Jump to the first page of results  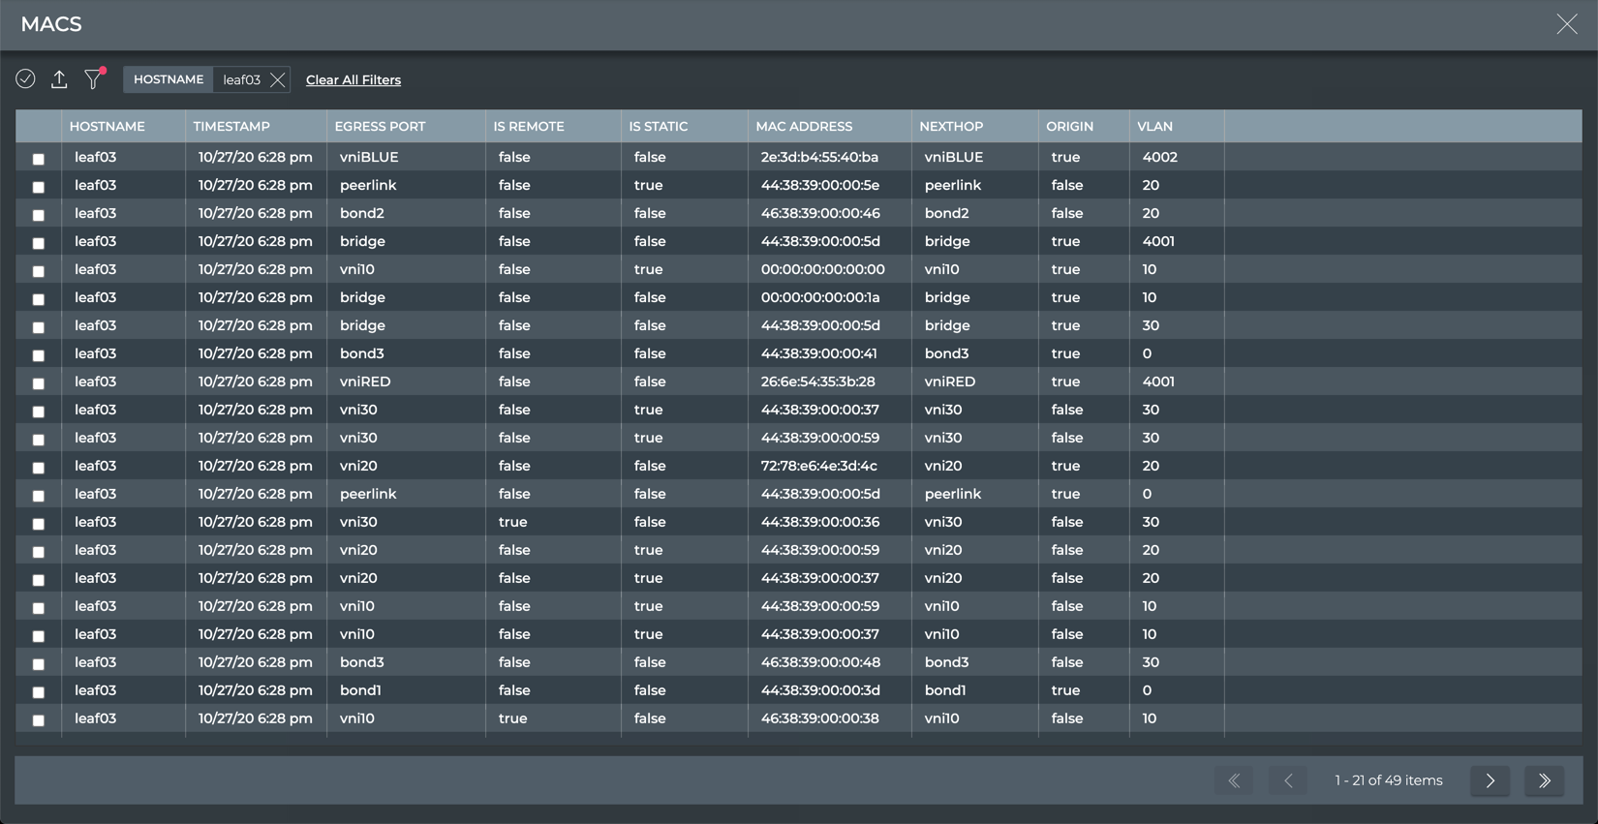[1234, 780]
